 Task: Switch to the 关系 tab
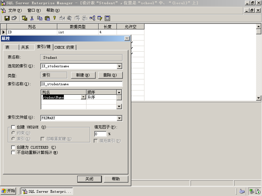(x=27, y=47)
